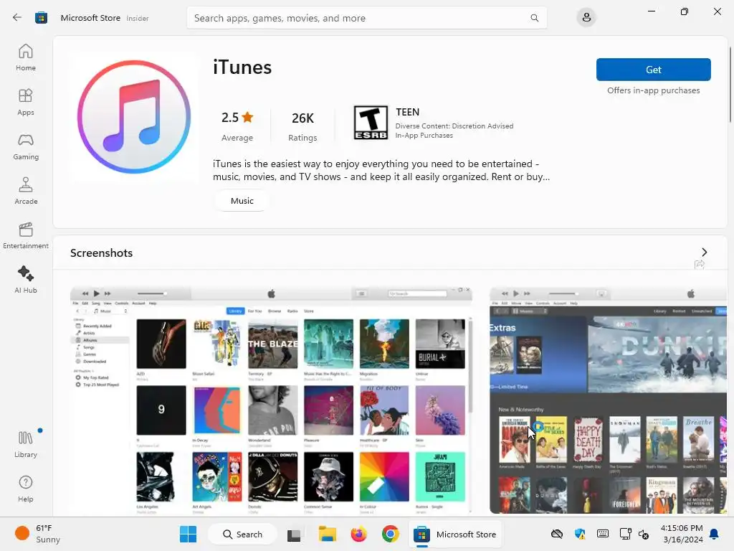Open the notification bell icon
Screen dimensions: 734x551
point(715,534)
